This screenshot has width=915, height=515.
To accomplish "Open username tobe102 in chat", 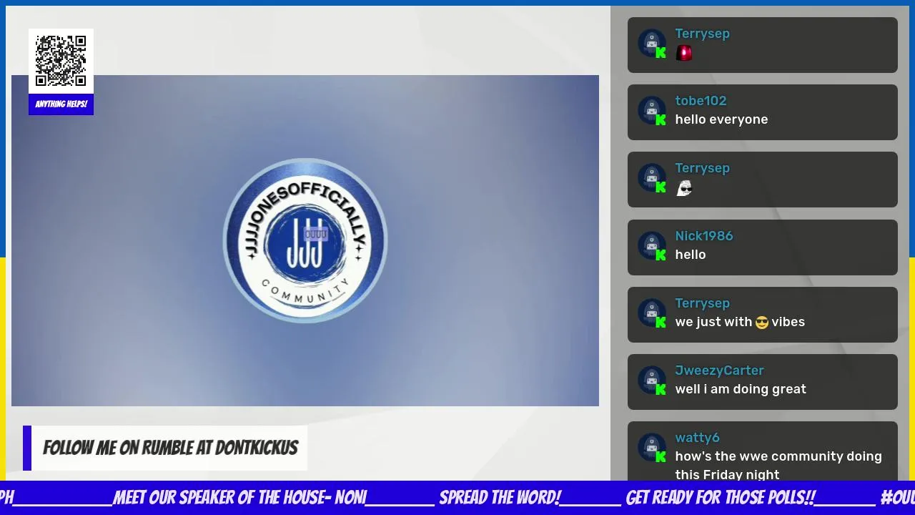I will (701, 101).
